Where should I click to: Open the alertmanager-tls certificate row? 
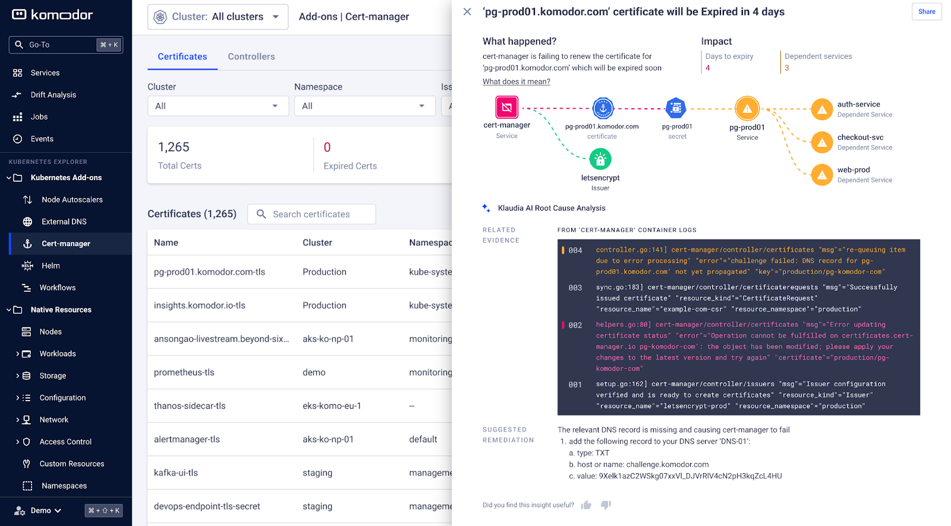point(300,439)
